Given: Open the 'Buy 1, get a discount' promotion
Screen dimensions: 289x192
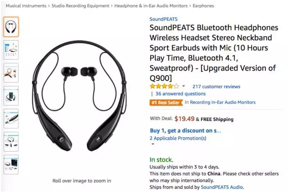Looking at the screenshot, I should [x=185, y=131].
